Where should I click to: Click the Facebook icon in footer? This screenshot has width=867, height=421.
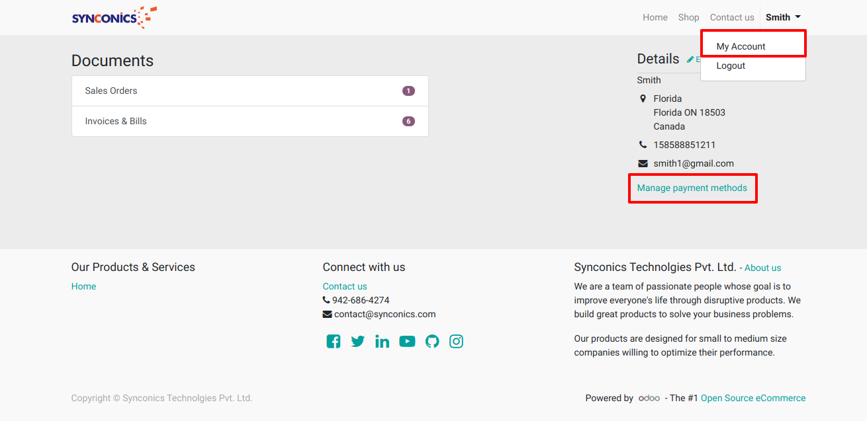[334, 341]
